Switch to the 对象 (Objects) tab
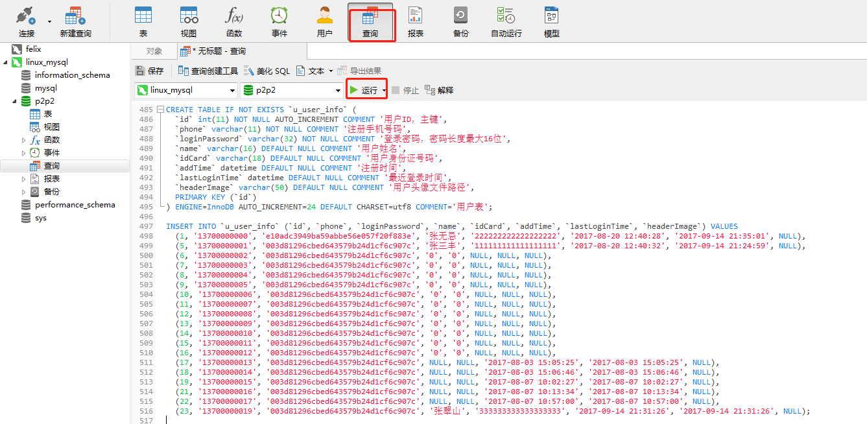Viewport: 867px width, 424px height. 154,51
